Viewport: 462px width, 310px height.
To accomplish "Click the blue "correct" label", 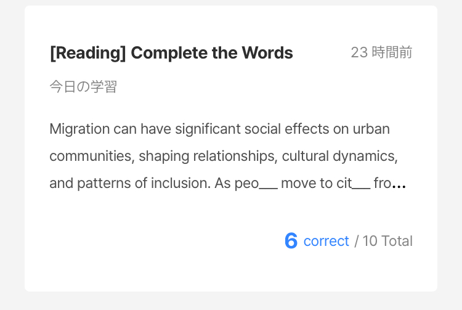I will (326, 241).
